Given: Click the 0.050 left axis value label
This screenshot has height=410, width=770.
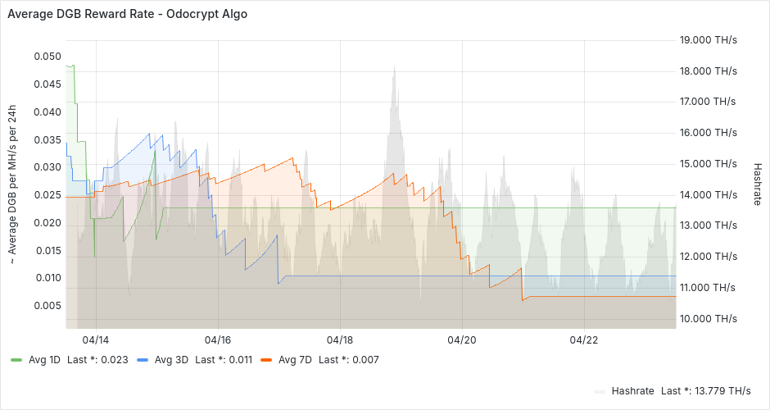Looking at the screenshot, I should pos(47,57).
